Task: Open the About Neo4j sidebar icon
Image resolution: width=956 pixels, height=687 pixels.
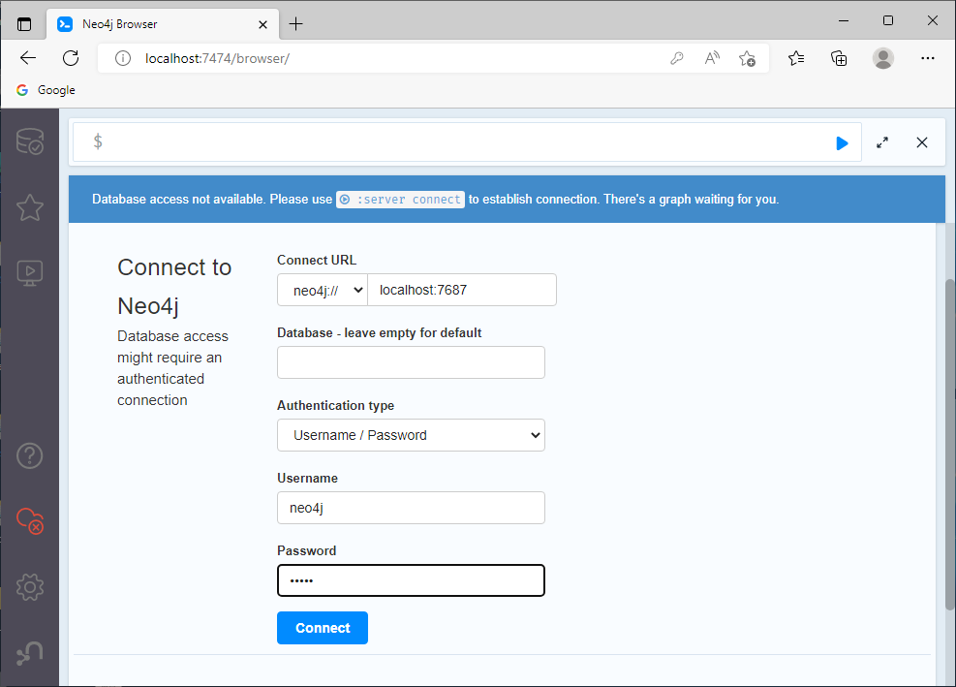Action: pos(30,653)
